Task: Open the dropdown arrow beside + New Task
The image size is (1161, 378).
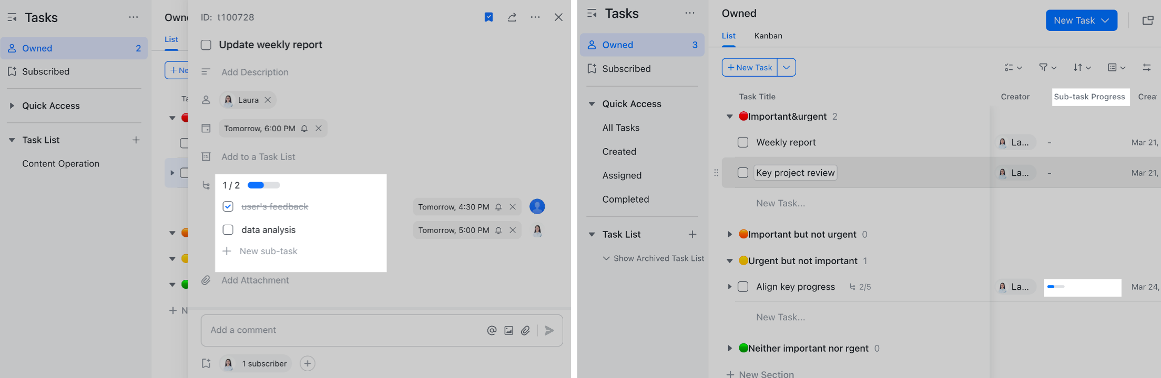Action: pos(786,67)
